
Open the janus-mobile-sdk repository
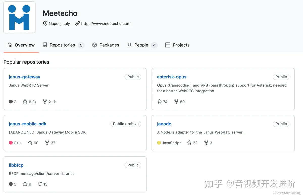(28, 124)
